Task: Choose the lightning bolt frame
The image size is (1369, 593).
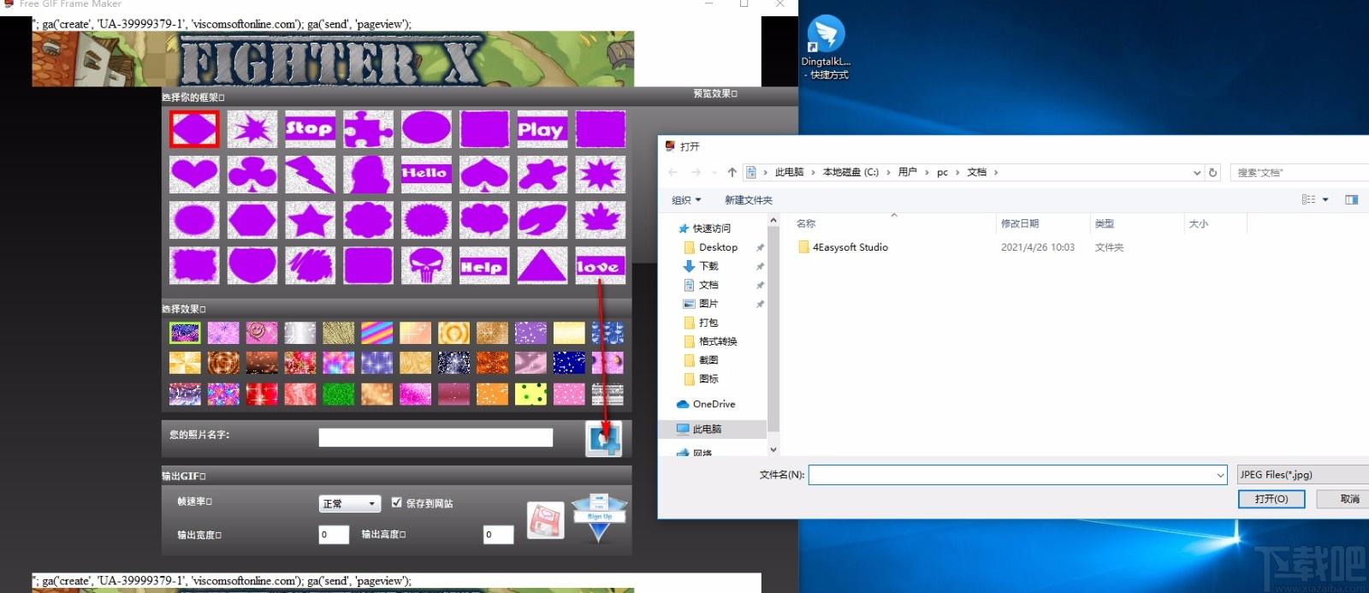Action: click(310, 175)
